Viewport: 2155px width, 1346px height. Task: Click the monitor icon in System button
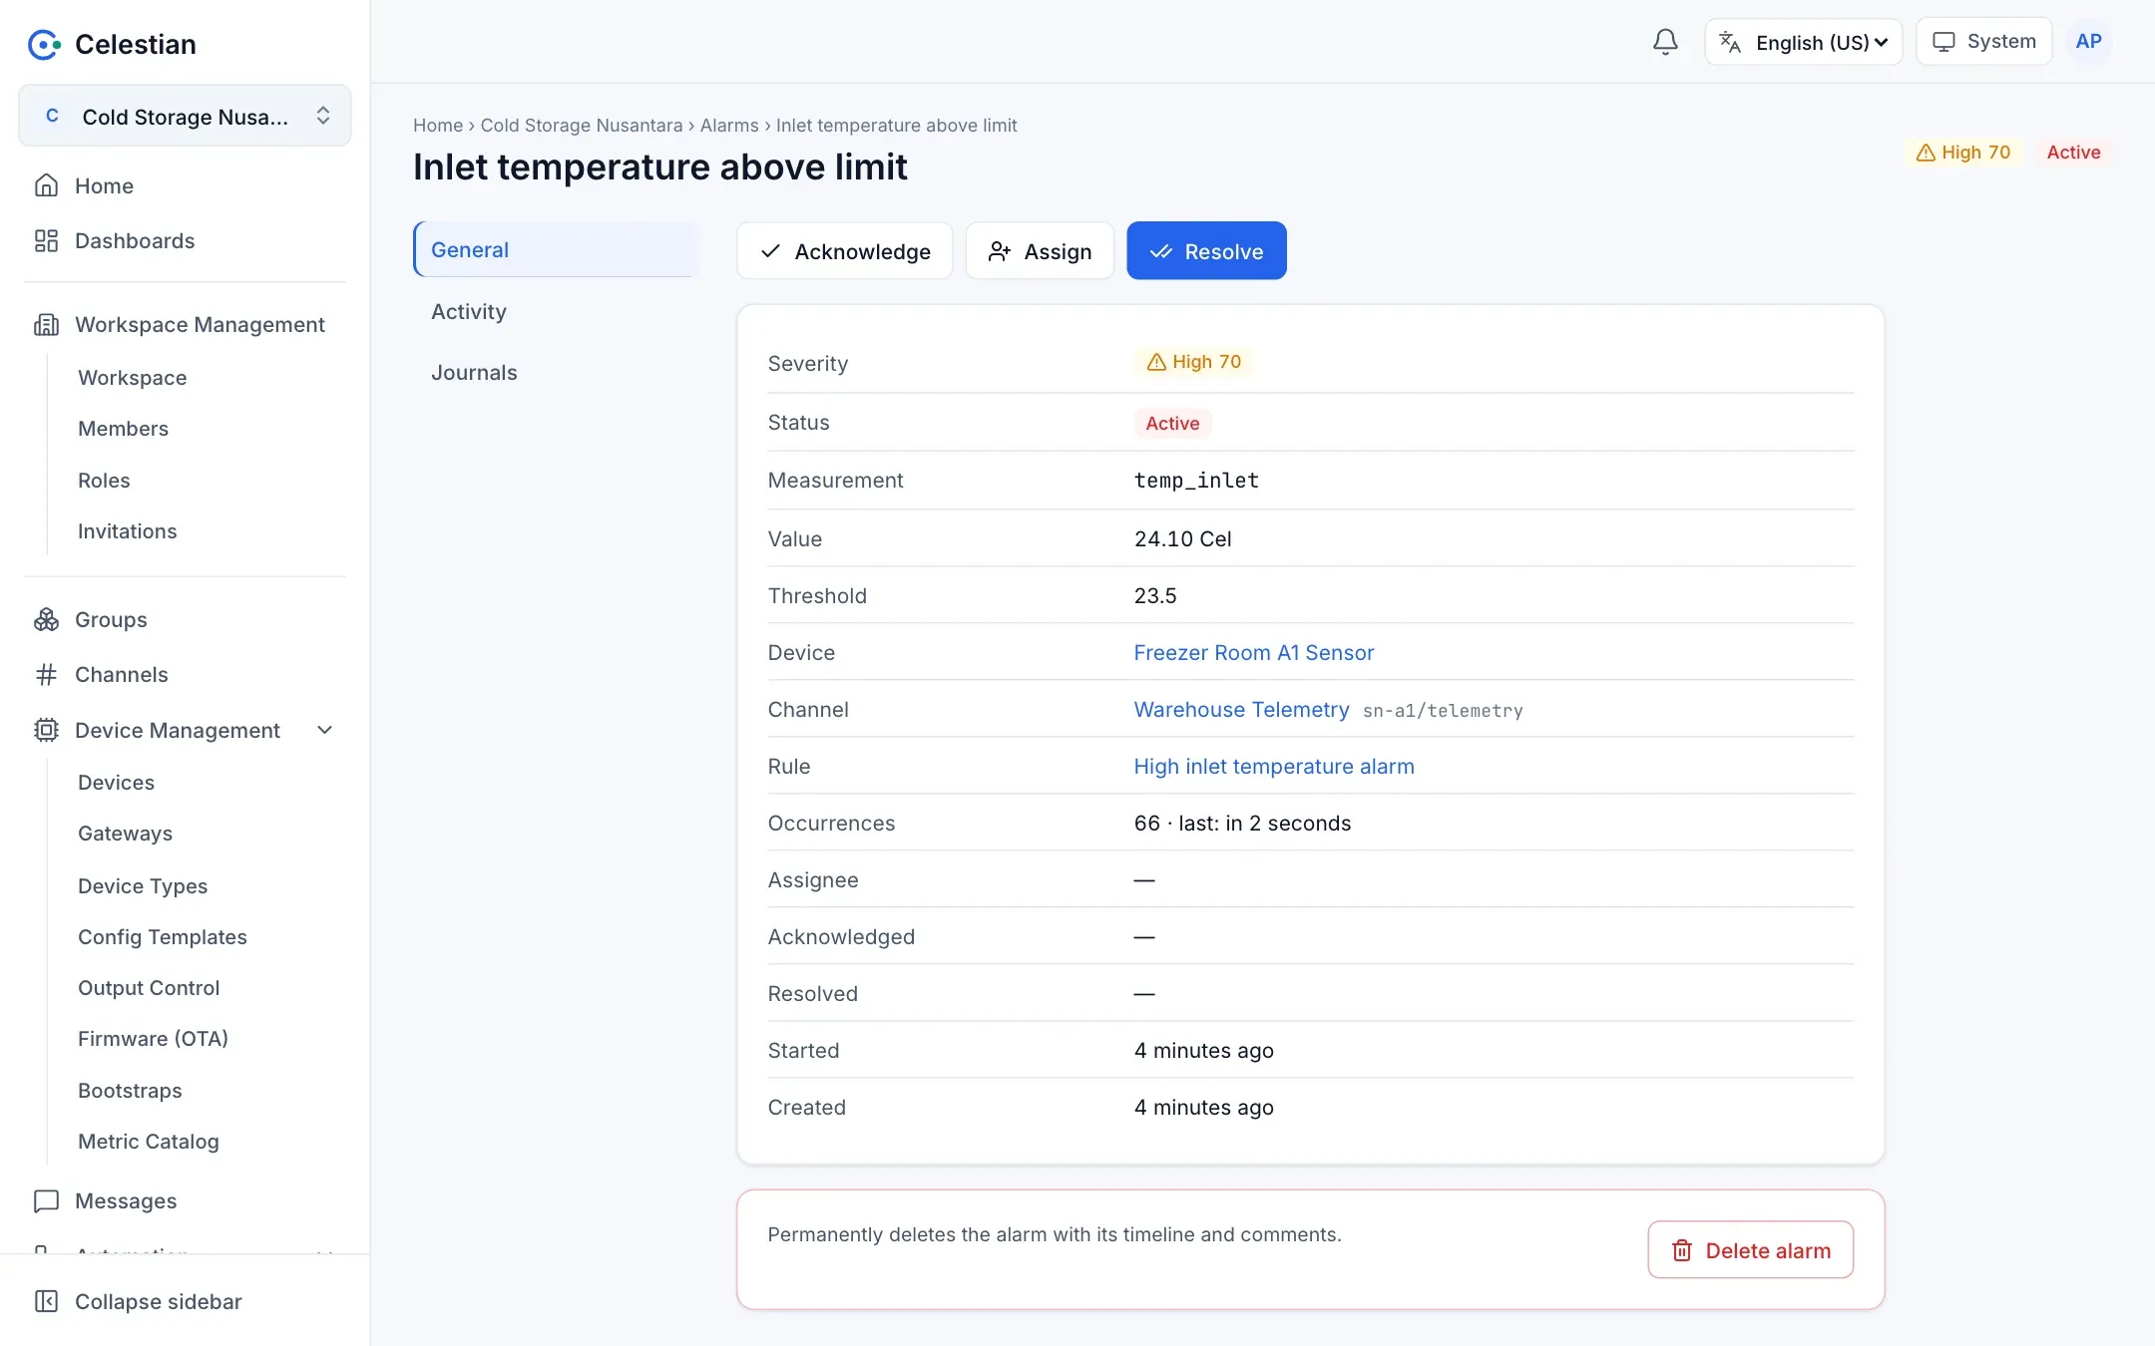[1943, 42]
